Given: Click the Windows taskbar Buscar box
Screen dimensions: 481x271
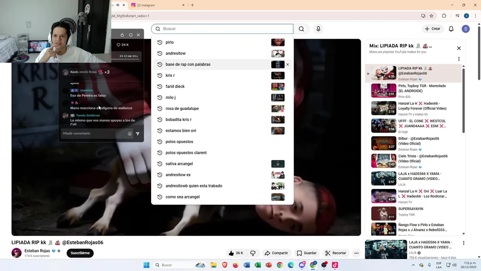Looking at the screenshot, I should [180, 265].
